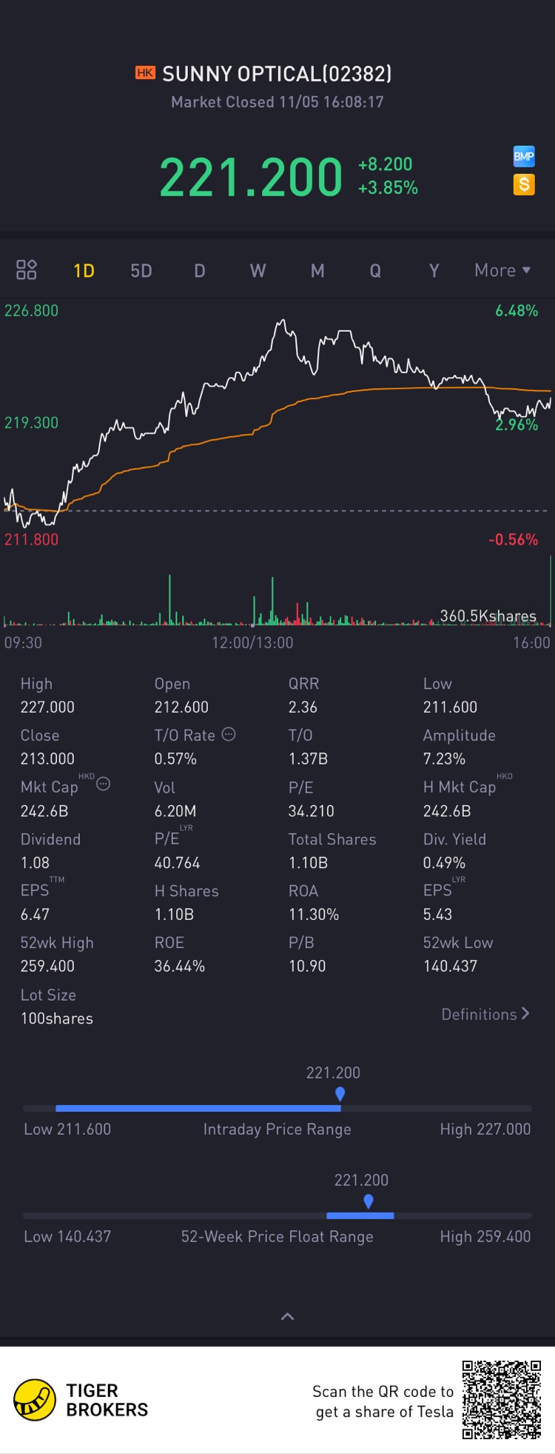The image size is (555, 1454).
Task: Tap the SUNNY OPTICAL(02382) stock title
Action: coord(277,73)
